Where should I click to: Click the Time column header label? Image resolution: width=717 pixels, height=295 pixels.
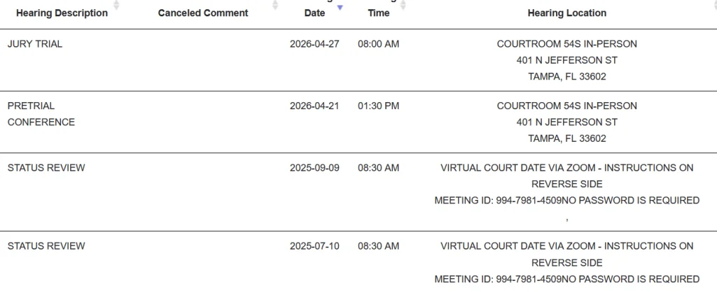click(x=379, y=13)
